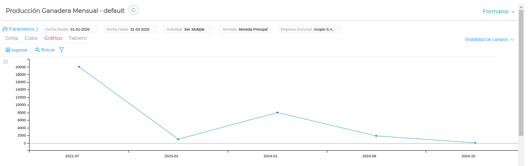Screen dimensions: 528x166
Task: Open the Formatos dropdown
Action: [498, 12]
